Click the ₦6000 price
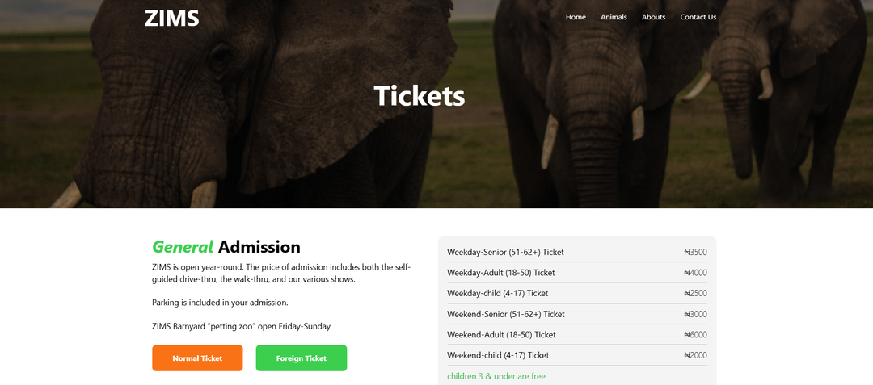This screenshot has width=873, height=385. tap(695, 335)
